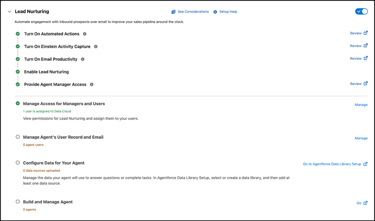Click Manage for Agent's User Record and Email
Screen dimensions: 375x221
(x=361, y=138)
